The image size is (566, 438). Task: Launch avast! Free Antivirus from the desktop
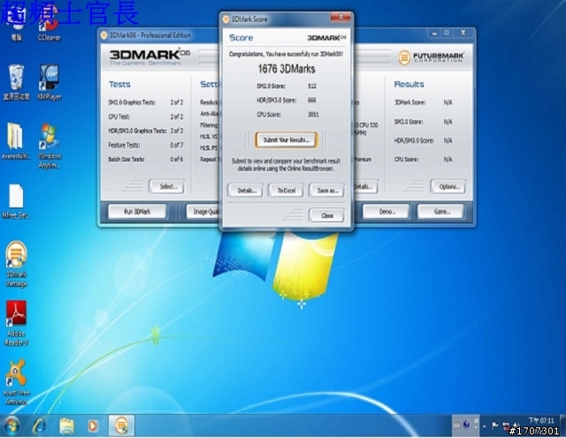tap(16, 382)
